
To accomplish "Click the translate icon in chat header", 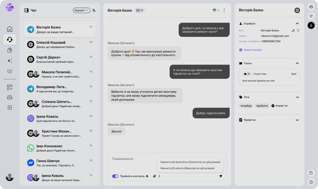I will tap(94, 11).
